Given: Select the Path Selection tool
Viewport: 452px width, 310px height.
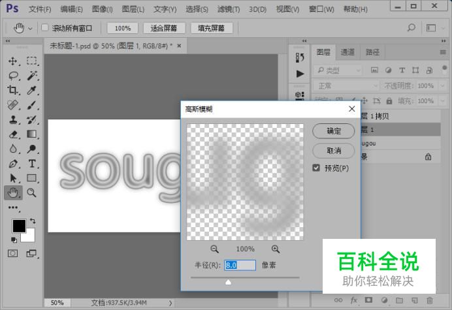Looking at the screenshot, I should pyautogui.click(x=12, y=178).
